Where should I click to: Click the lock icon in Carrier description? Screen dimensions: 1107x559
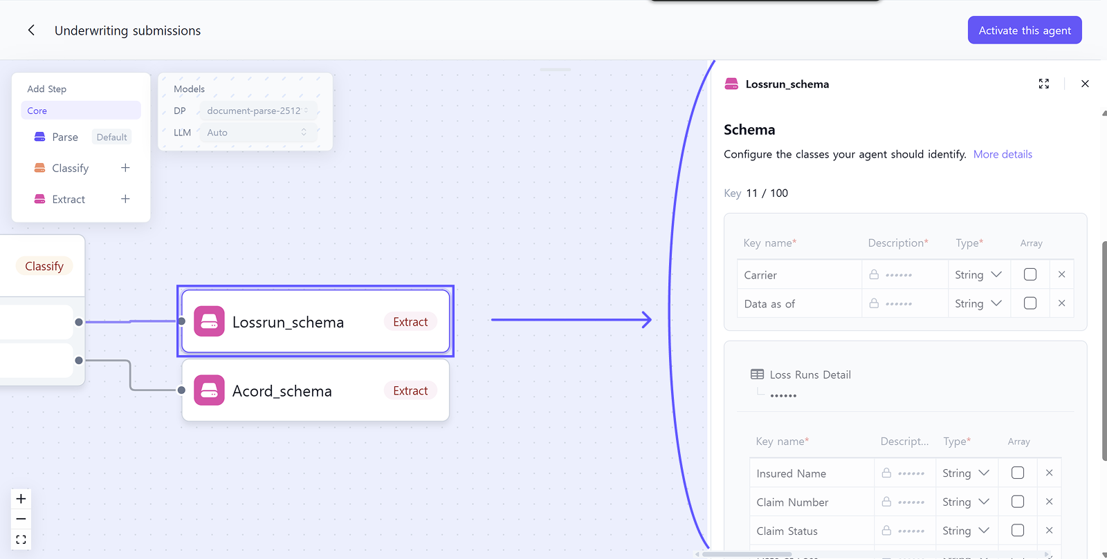[874, 274]
